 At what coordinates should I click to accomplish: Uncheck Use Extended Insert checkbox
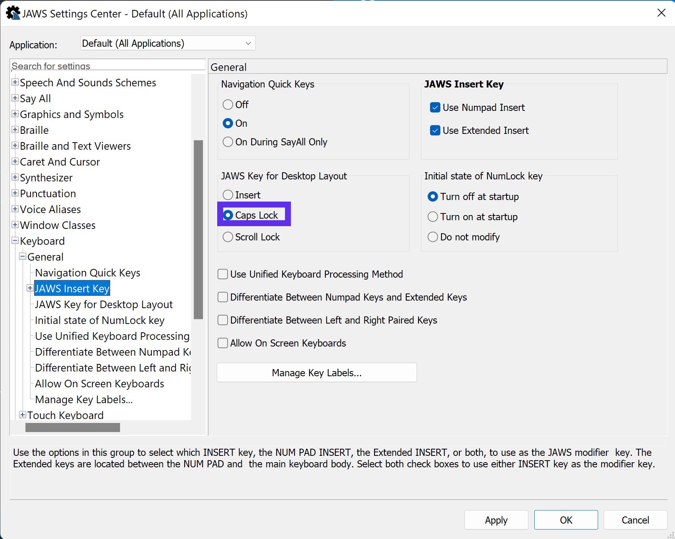(x=435, y=131)
